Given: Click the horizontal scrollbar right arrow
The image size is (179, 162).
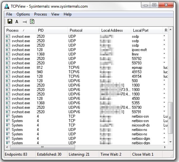Looking at the screenshot, I should coord(165,147).
